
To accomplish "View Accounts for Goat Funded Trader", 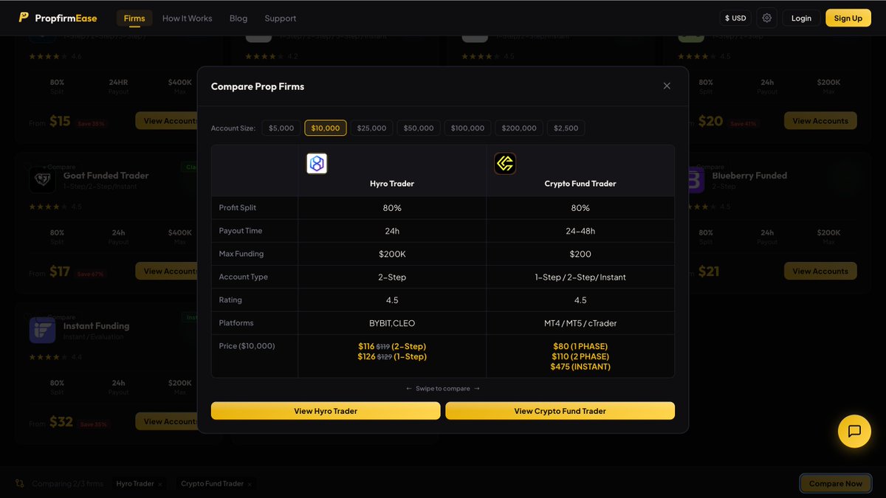I will (x=167, y=271).
